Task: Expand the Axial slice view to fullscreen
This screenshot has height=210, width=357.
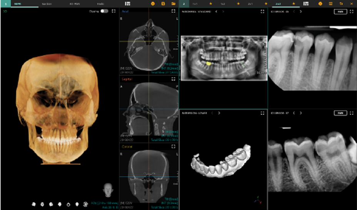Action: point(173,11)
